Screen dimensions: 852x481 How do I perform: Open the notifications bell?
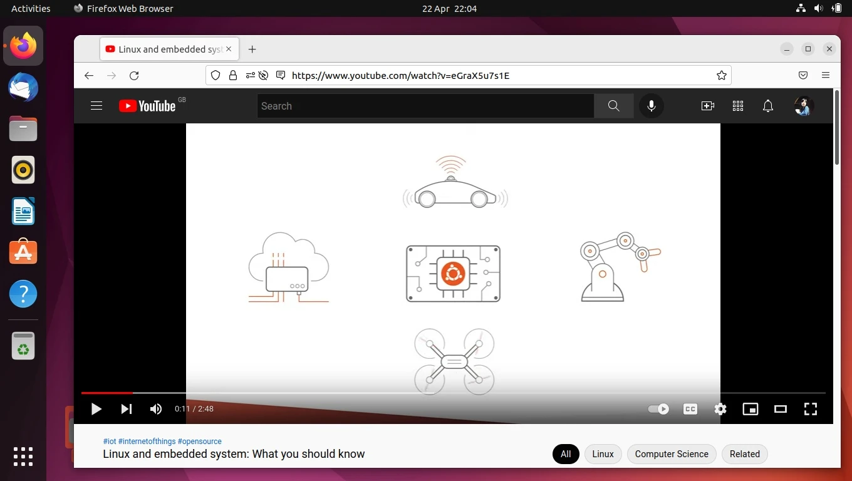[x=768, y=106]
